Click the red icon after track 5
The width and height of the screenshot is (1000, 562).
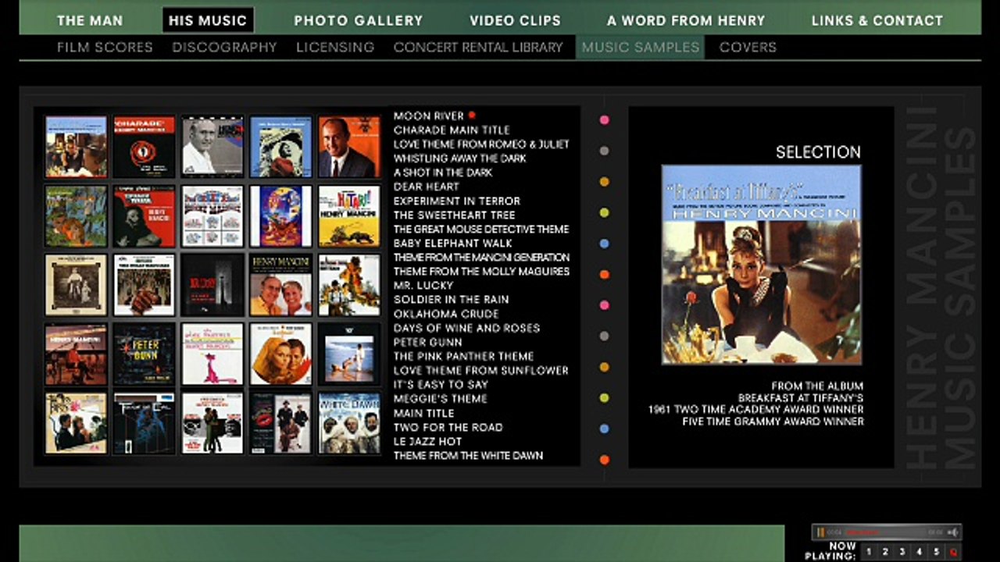point(953,552)
